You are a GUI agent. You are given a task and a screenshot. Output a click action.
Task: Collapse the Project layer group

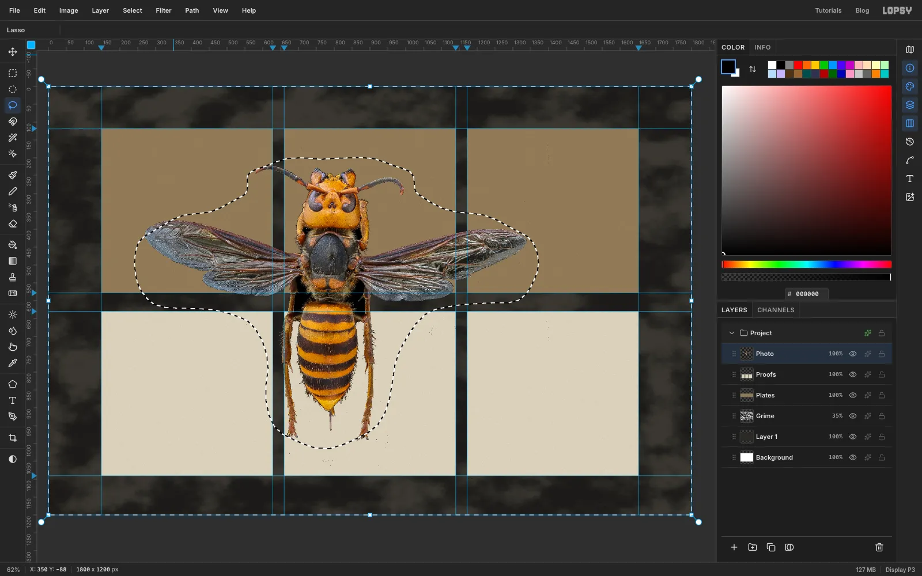[732, 333]
